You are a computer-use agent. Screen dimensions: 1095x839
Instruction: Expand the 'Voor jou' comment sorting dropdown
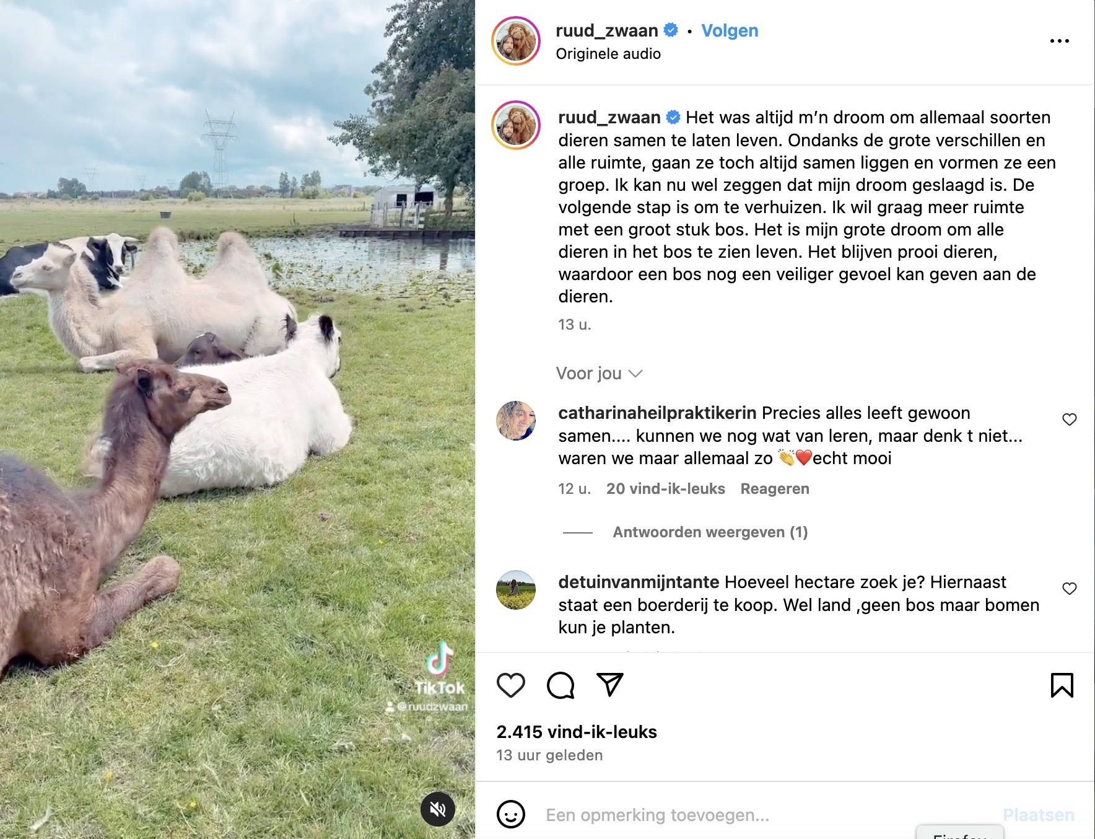(x=599, y=374)
